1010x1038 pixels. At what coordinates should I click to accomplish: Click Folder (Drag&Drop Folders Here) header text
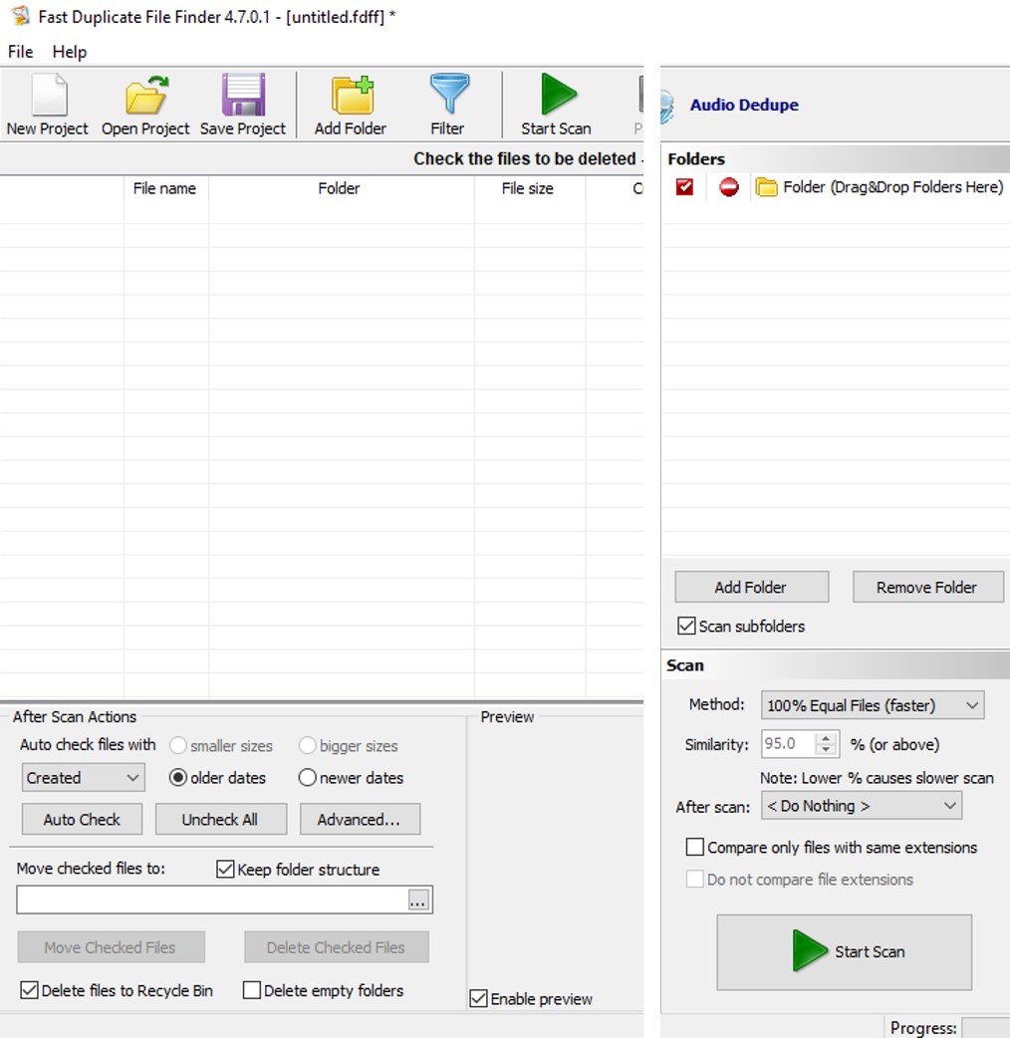coord(892,187)
